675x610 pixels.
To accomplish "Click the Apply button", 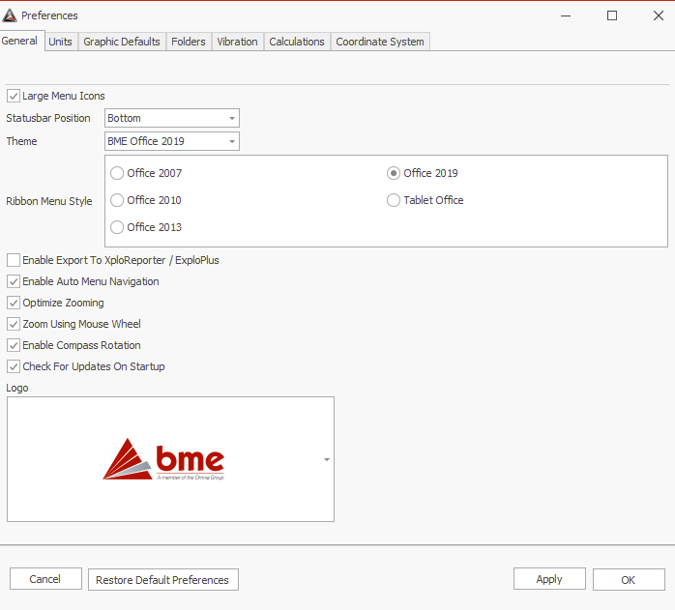I will pos(548,579).
